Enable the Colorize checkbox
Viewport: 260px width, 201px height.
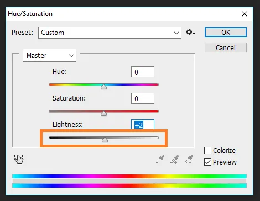207,151
